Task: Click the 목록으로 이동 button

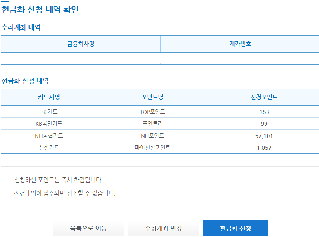Action: (x=88, y=228)
